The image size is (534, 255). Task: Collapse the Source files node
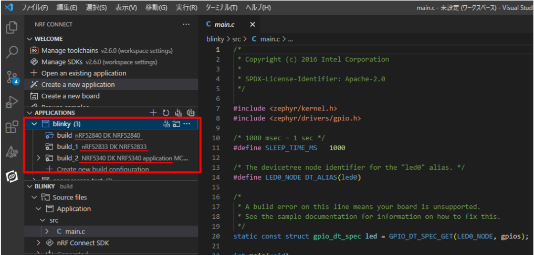click(x=34, y=197)
